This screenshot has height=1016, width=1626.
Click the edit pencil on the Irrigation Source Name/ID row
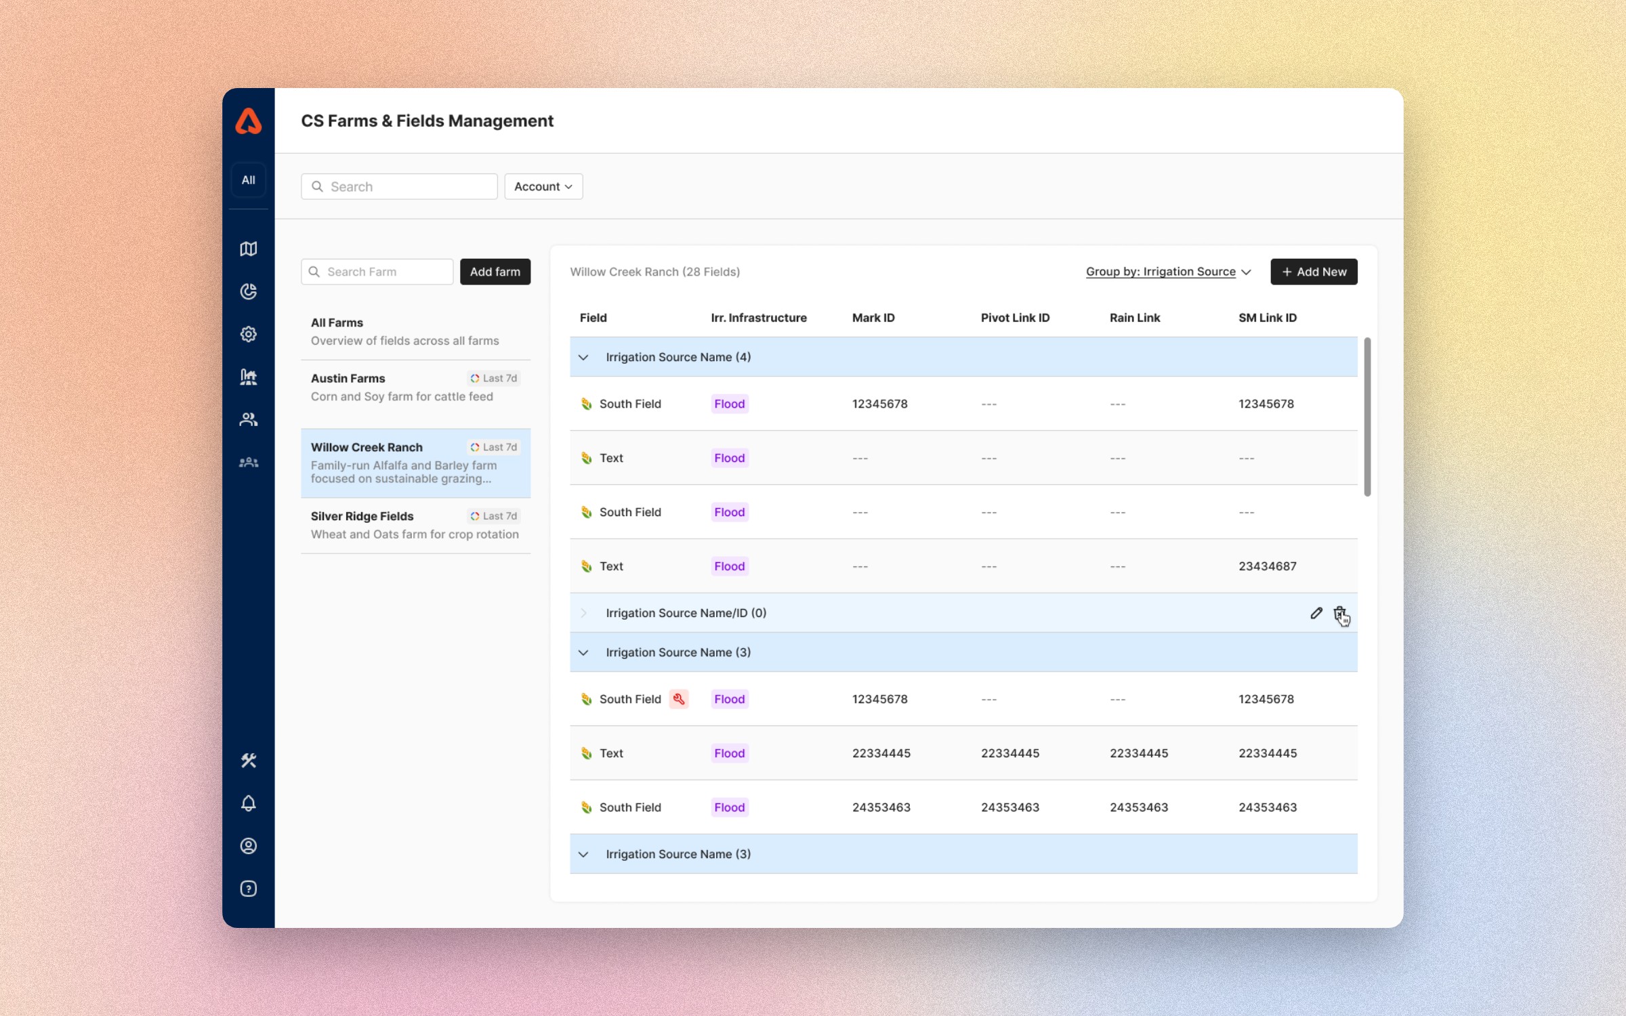1316,613
